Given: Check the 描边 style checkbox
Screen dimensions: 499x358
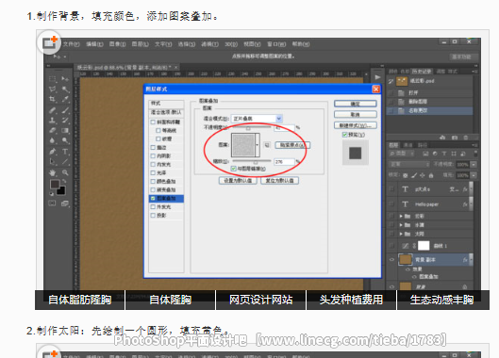Looking at the screenshot, I should [153, 148].
